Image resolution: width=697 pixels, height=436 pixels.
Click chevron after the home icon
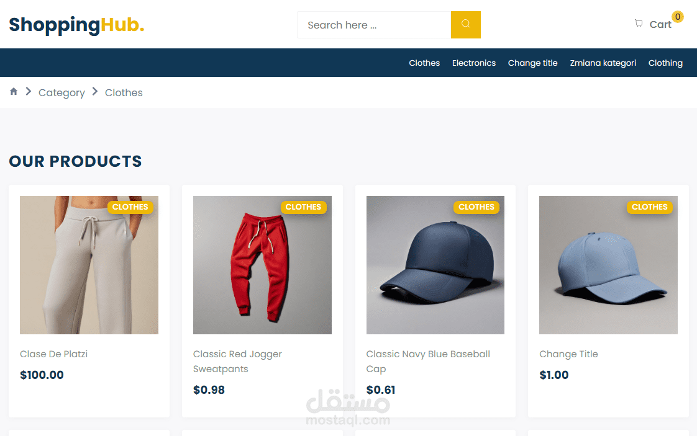click(29, 91)
